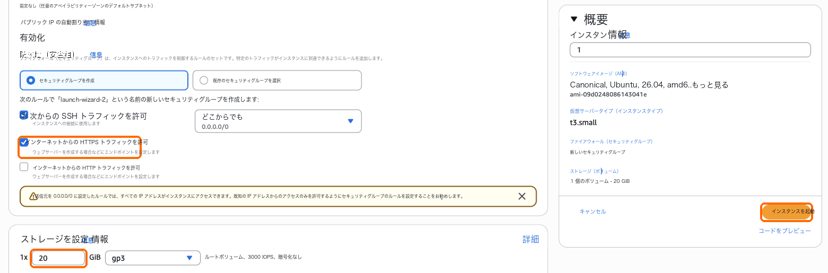Image resolution: width=828 pixels, height=273 pixels.
Task: Select '既存のセキュリティグループを選択' radio option
Action: click(x=277, y=81)
